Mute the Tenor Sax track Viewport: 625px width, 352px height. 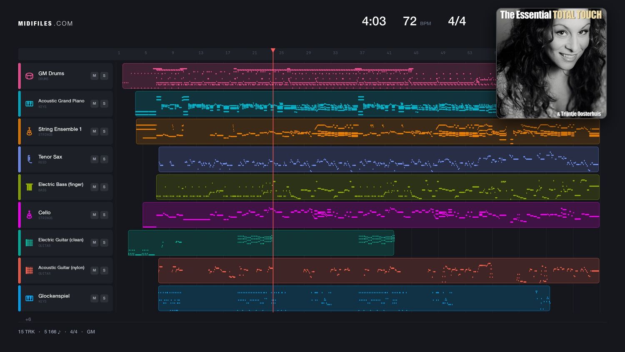coord(95,159)
